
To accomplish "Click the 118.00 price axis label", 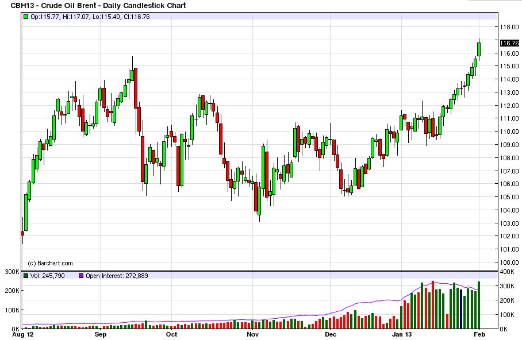I will (509, 27).
